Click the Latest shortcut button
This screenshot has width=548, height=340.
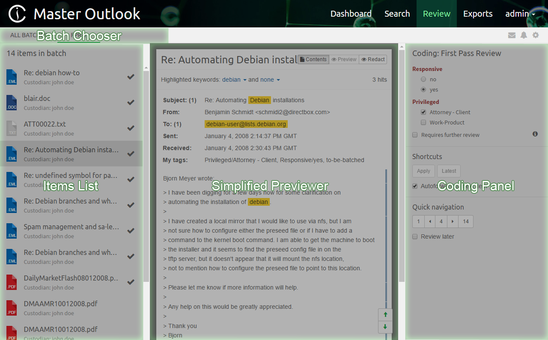click(448, 171)
